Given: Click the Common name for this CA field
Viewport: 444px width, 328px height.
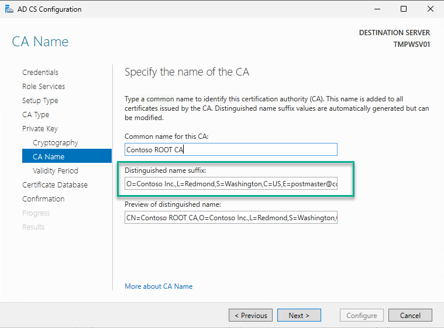Looking at the screenshot, I should [230, 149].
